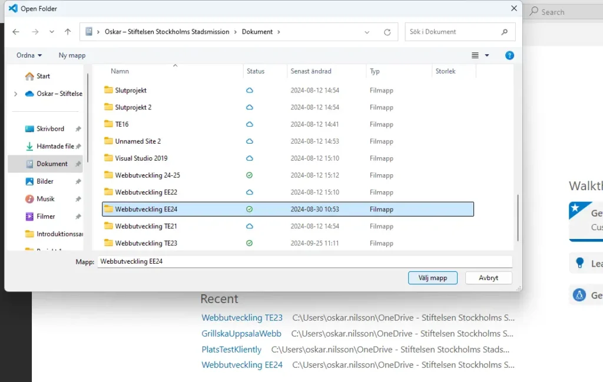This screenshot has height=382, width=603.
Task: Click the Avbryt button
Action: pos(488,278)
